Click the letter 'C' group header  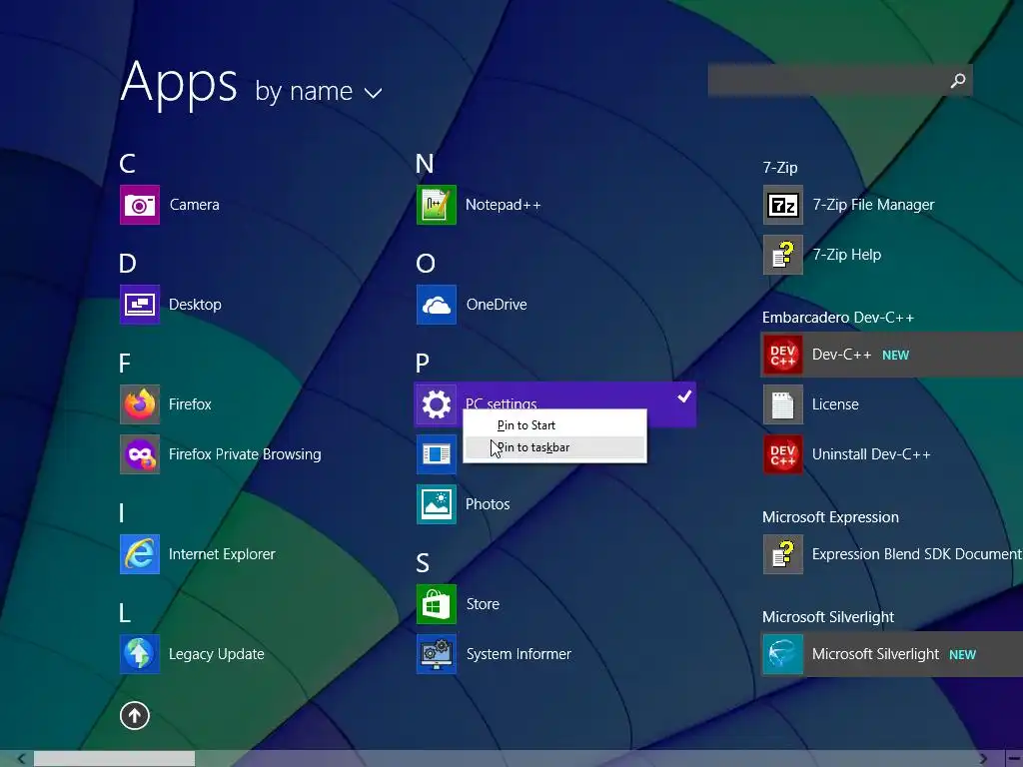tap(127, 164)
